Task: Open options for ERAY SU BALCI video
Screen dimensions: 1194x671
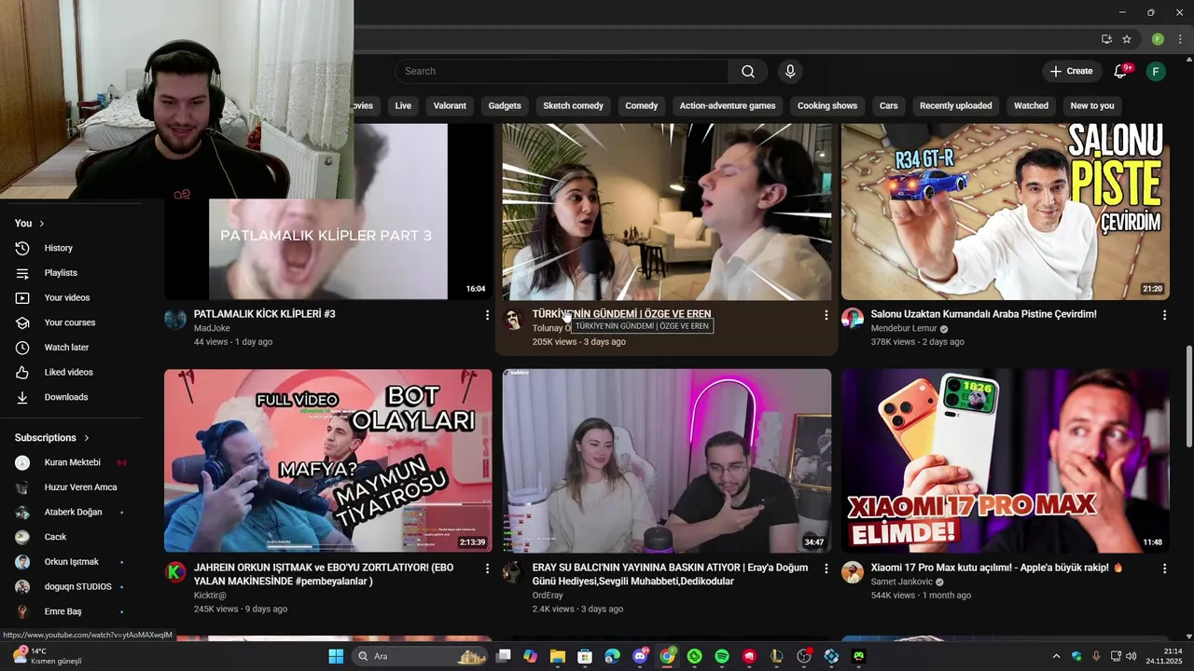Action: [x=826, y=568]
